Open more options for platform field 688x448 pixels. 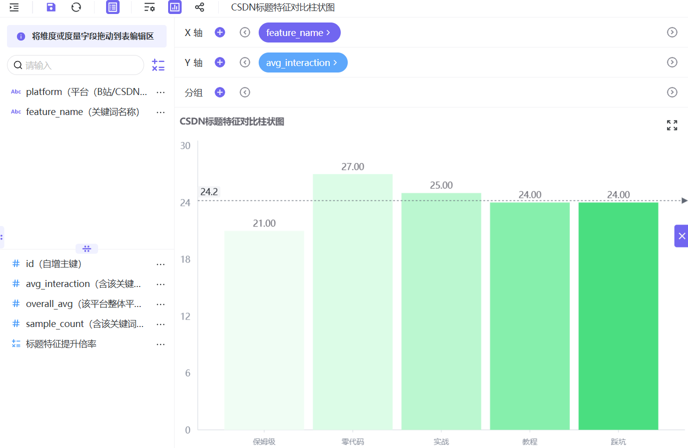(x=161, y=92)
